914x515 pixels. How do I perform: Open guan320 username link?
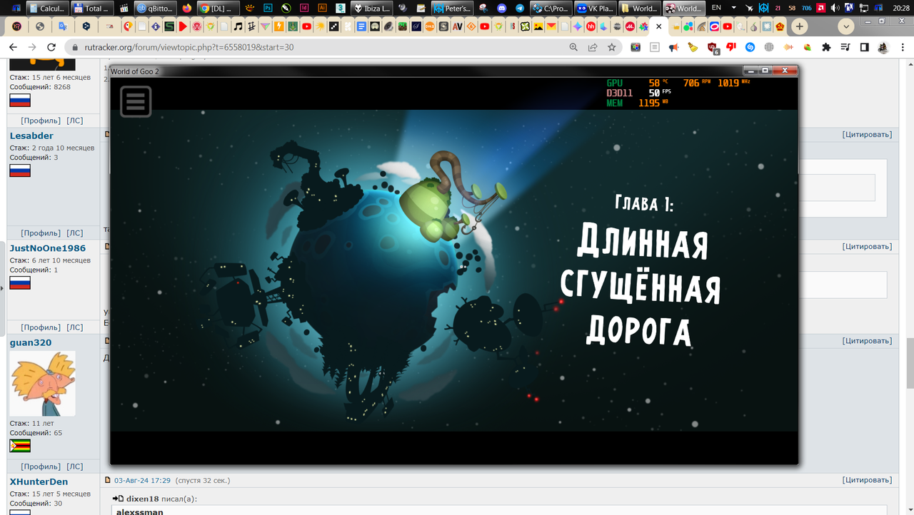point(30,342)
